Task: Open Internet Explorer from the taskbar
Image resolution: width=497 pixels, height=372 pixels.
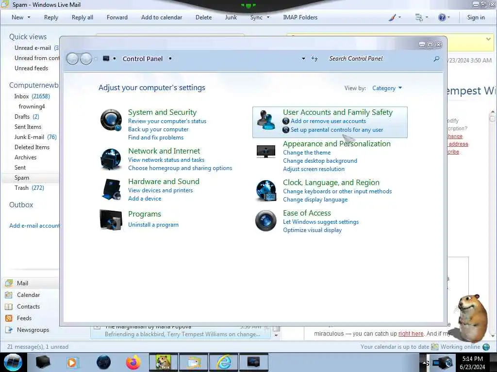Action: pos(224,362)
